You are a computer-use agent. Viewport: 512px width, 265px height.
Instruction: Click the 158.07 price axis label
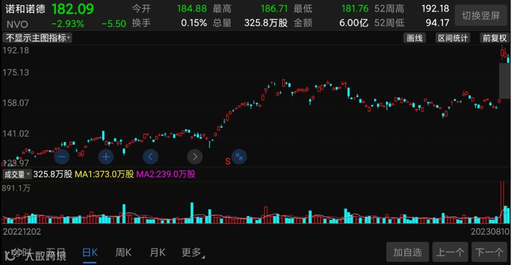tap(16, 103)
